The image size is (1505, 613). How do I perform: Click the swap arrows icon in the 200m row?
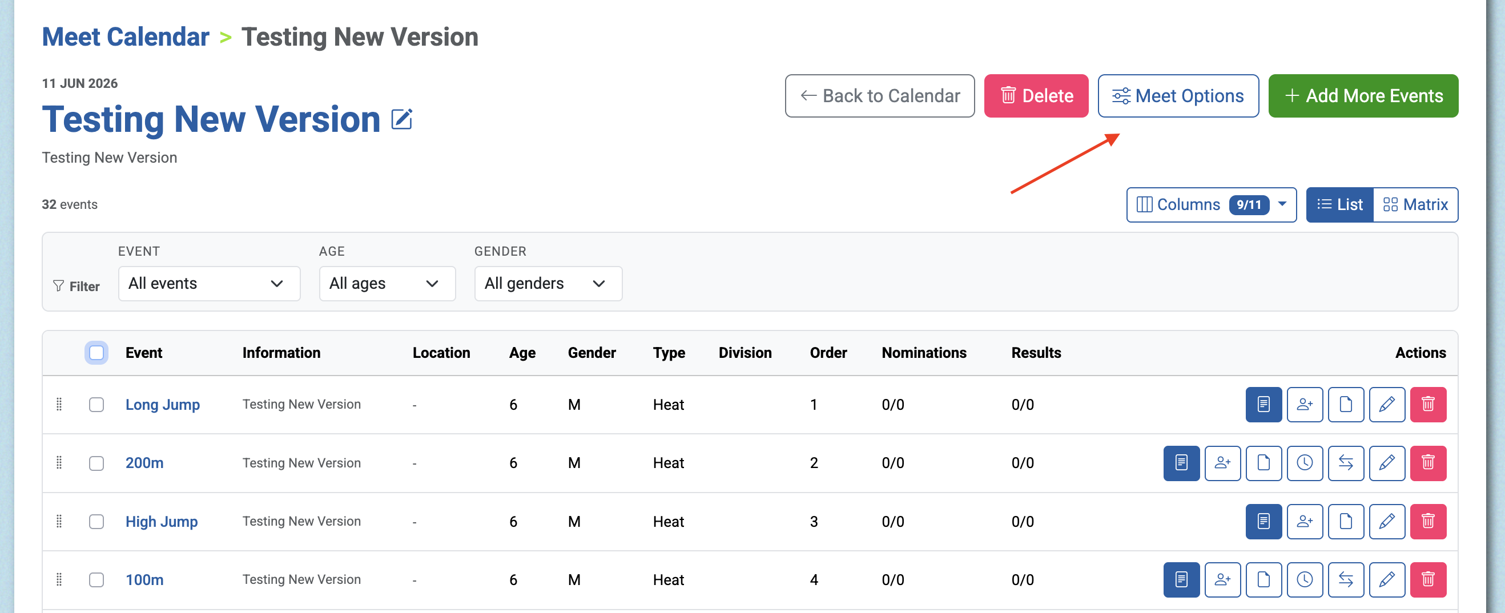pos(1346,463)
